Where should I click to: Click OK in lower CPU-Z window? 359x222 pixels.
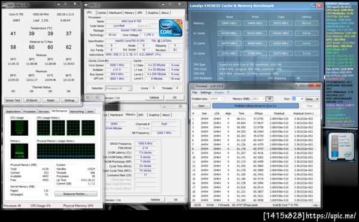coord(175,200)
